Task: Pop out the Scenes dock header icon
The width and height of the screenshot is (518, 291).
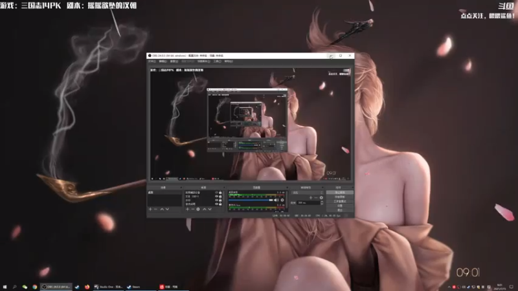Action: tap(181, 188)
